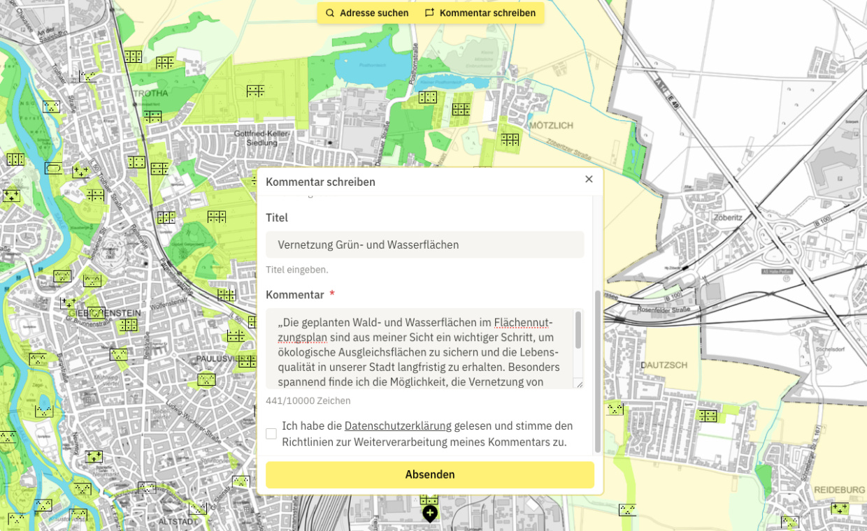The width and height of the screenshot is (867, 531).
Task: Click the magnifier icon in Adresse suchen
Action: pos(330,13)
